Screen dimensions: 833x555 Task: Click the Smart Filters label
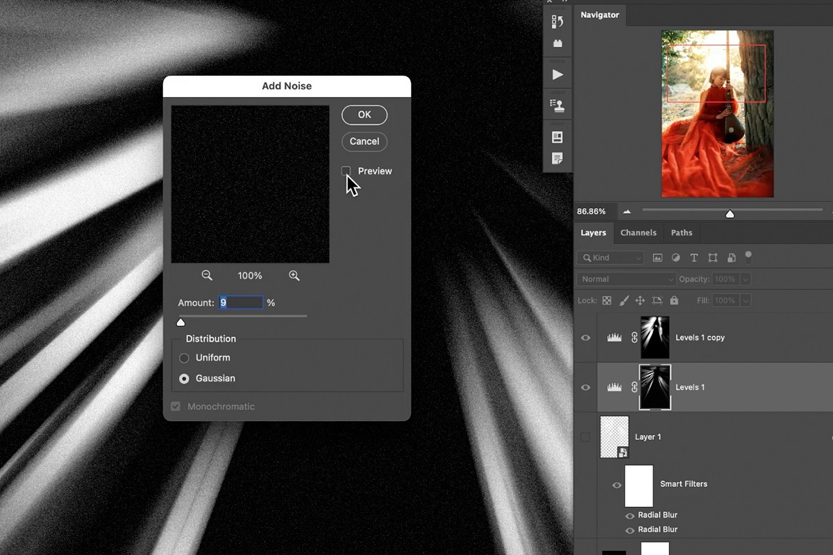684,484
